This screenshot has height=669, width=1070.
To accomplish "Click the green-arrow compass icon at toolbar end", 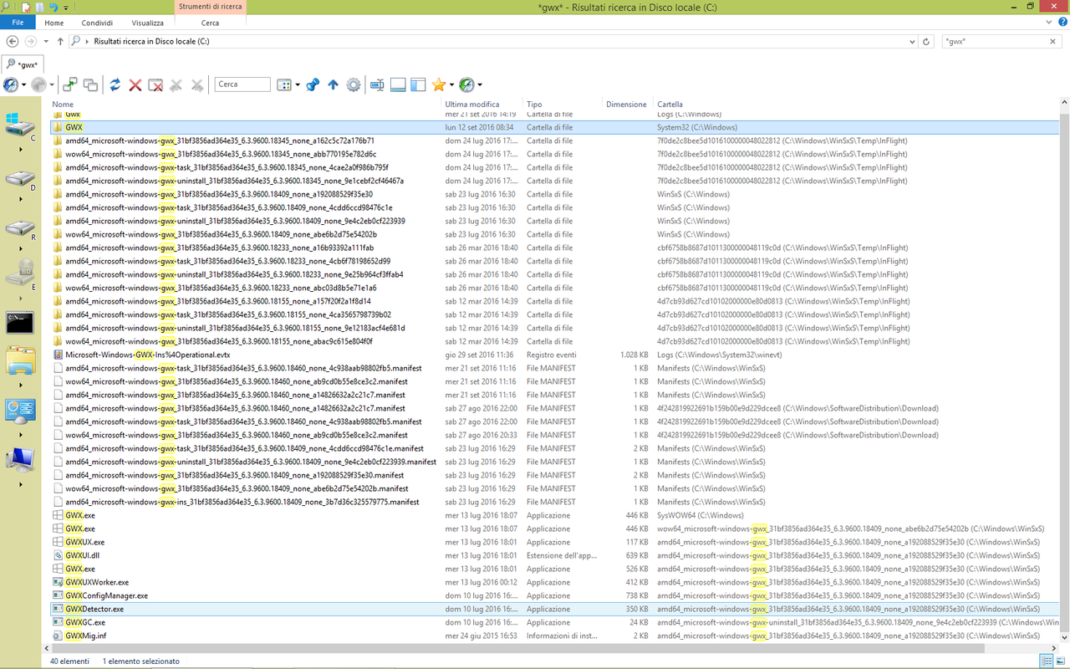I will pos(466,84).
